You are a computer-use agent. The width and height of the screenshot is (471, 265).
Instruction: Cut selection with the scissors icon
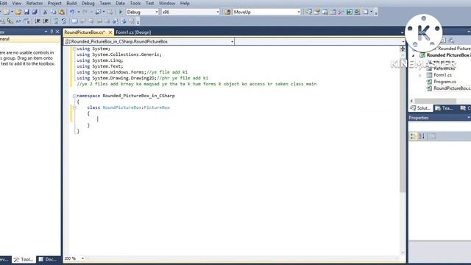click(x=45, y=12)
